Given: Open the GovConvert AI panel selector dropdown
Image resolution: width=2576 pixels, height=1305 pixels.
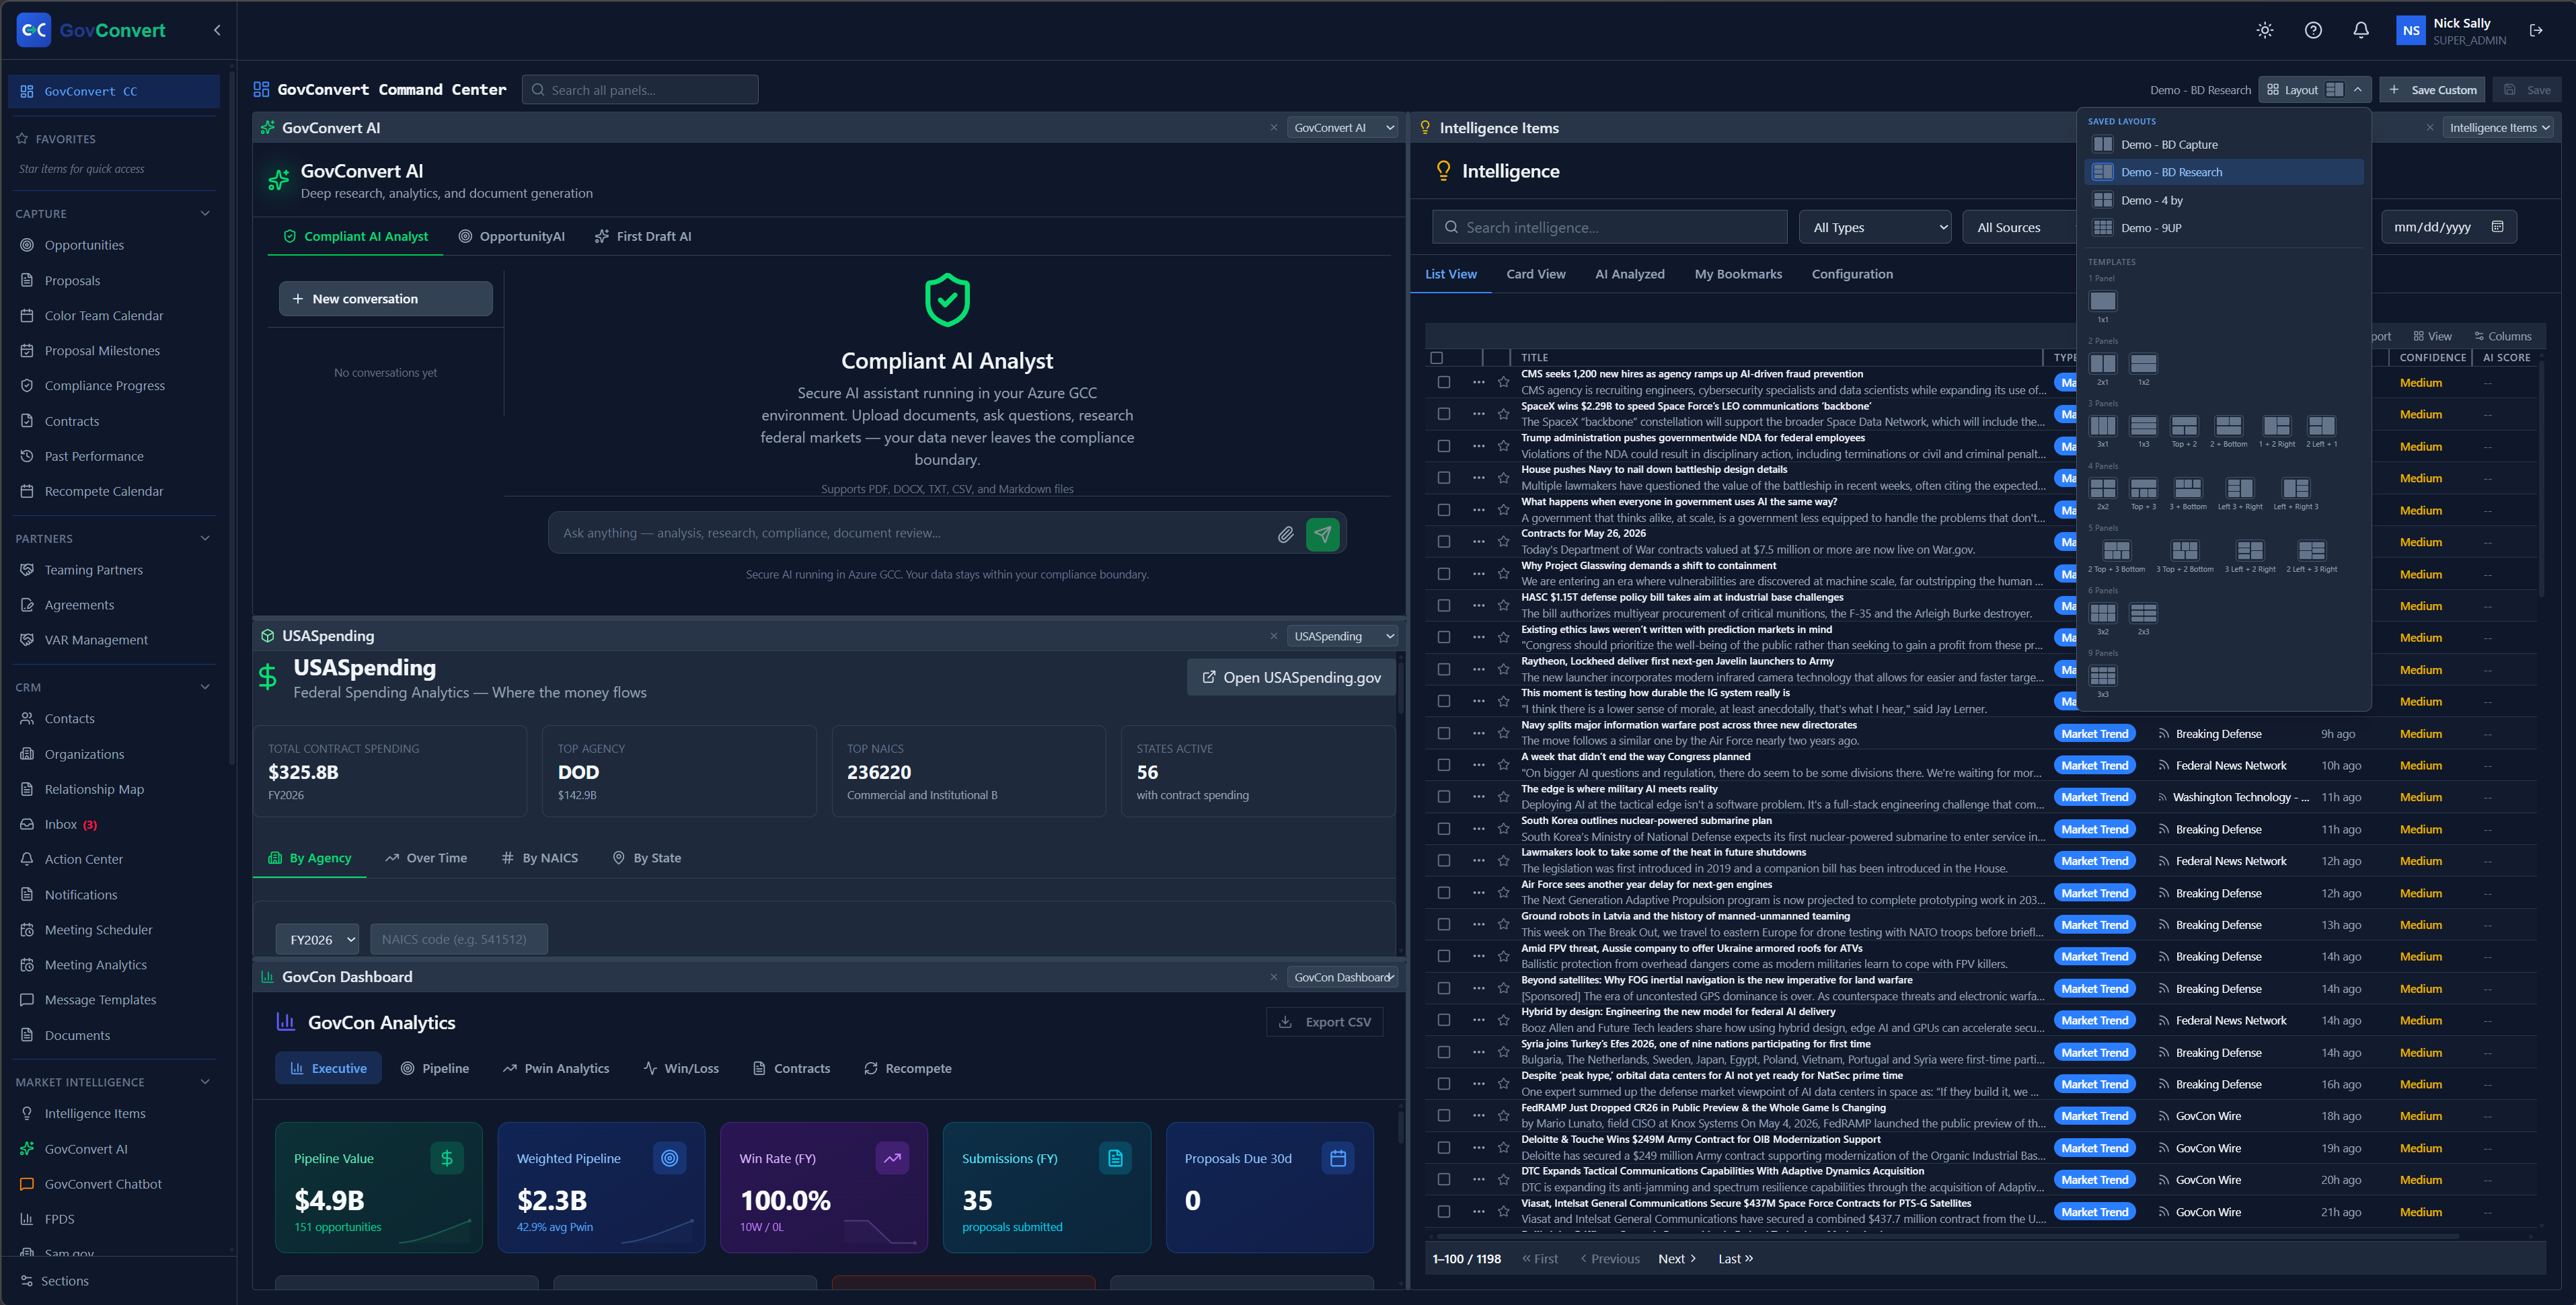Looking at the screenshot, I should [x=1342, y=128].
